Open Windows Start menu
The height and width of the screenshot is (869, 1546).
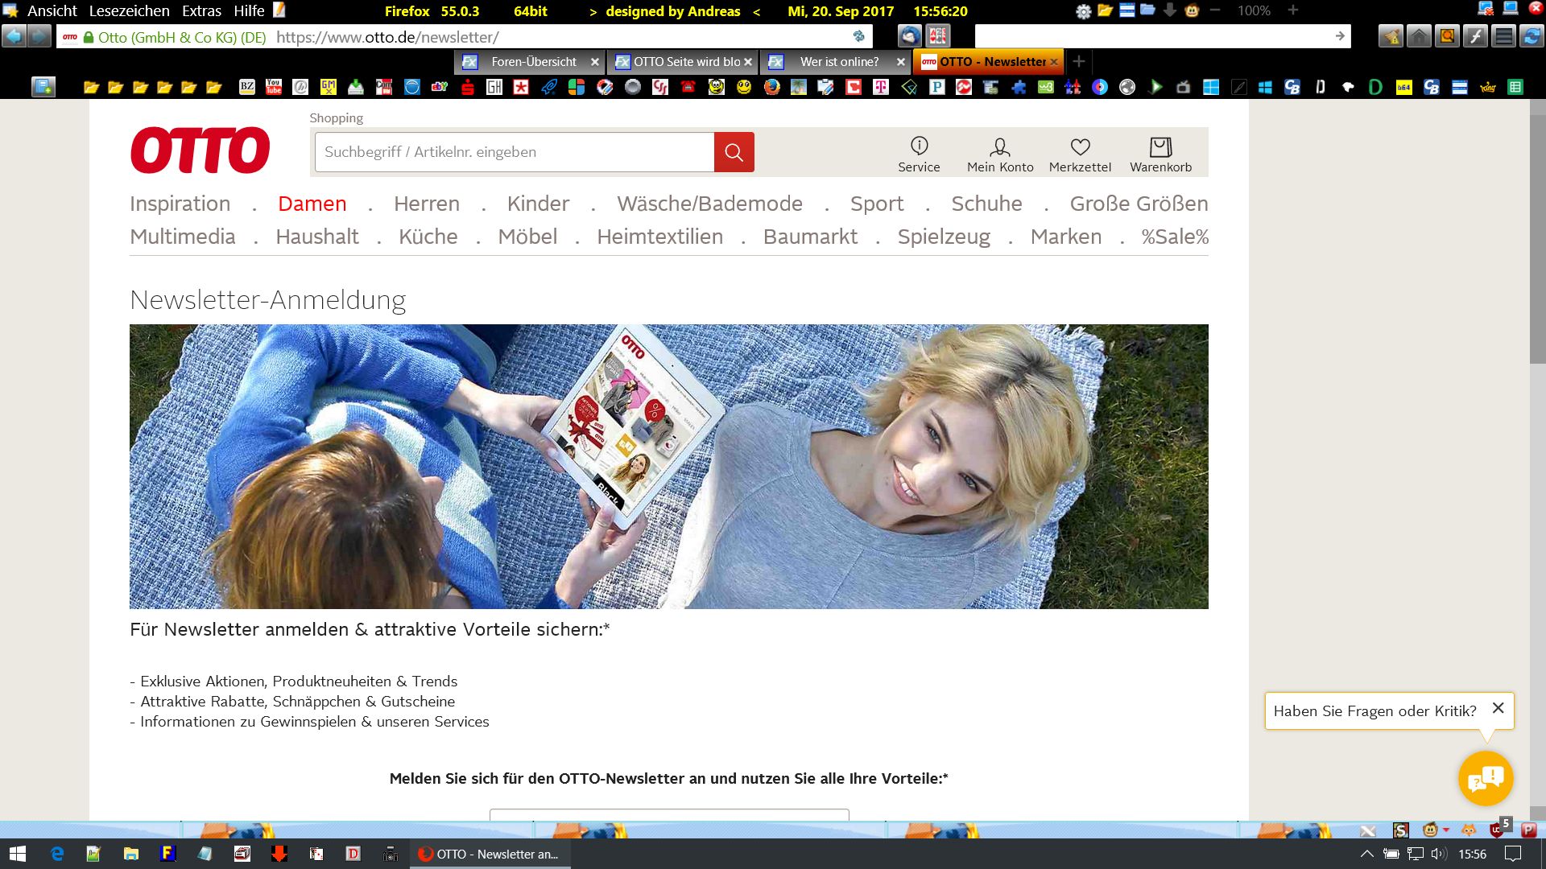click(x=17, y=854)
